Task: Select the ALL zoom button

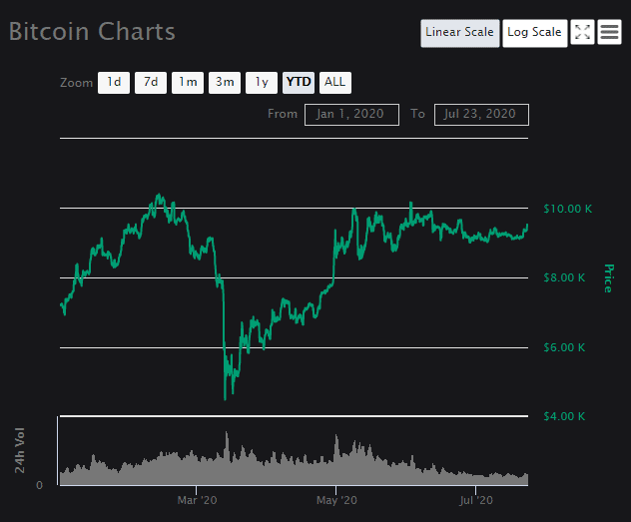Action: point(335,83)
